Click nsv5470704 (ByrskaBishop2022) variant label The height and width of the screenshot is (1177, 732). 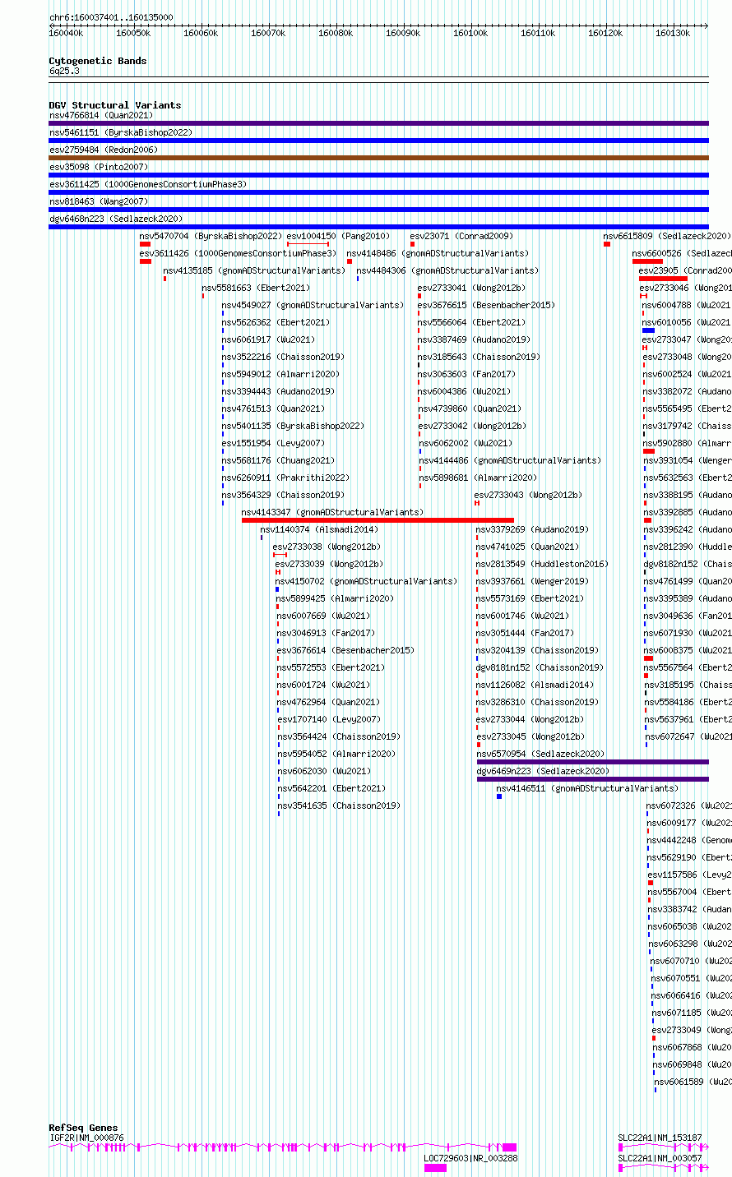click(211, 236)
